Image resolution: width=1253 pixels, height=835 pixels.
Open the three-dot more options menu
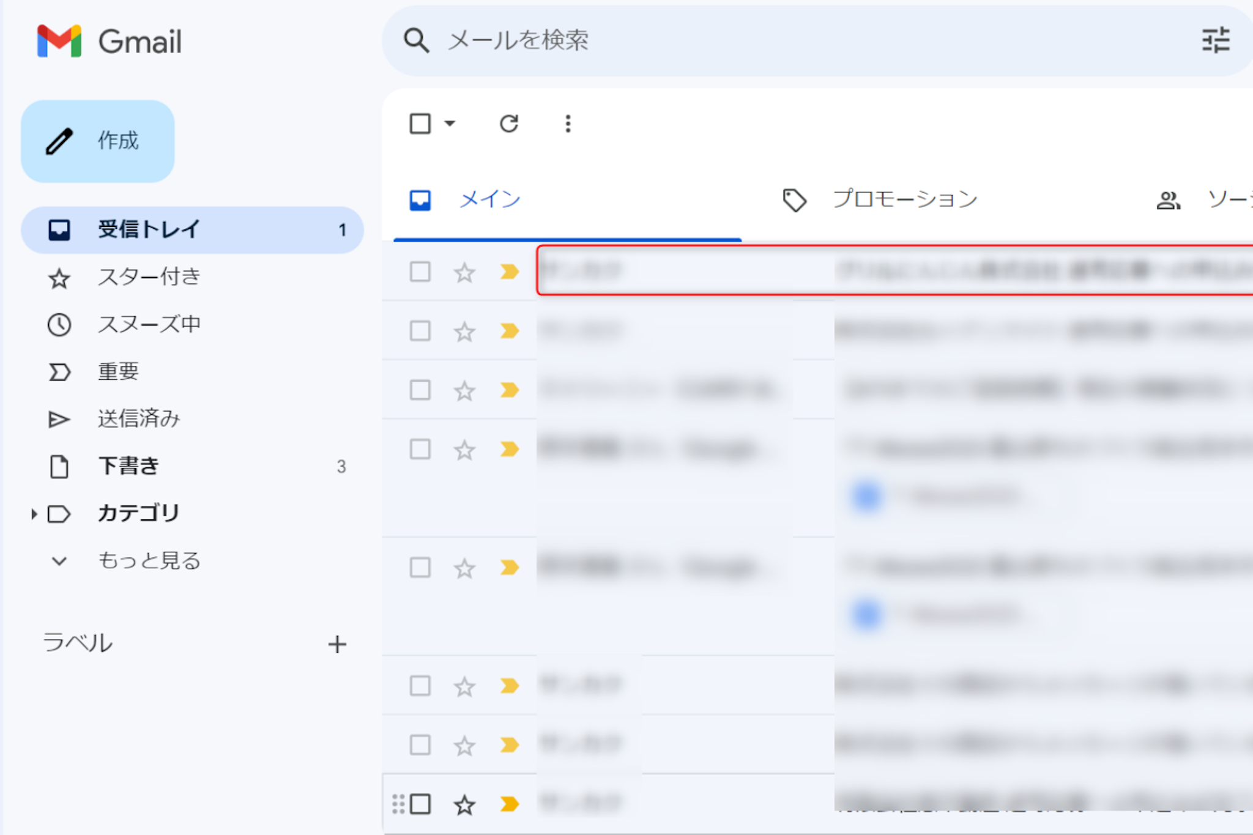(568, 124)
